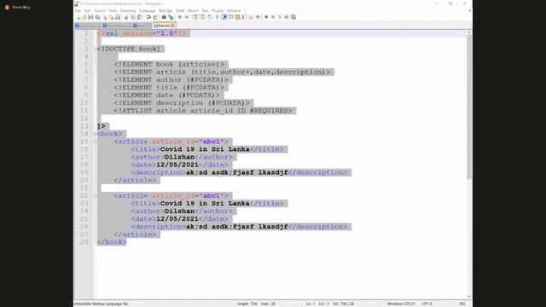Click the red Record Macro icon

coord(266,17)
